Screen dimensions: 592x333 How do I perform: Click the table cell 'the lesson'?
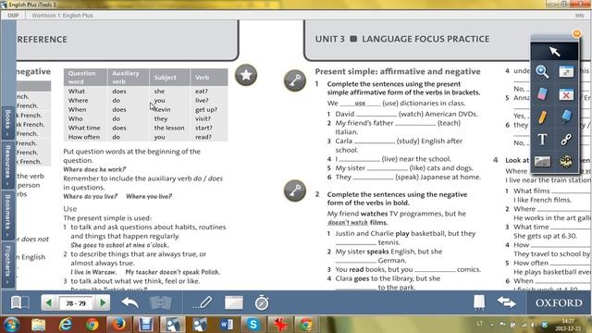(x=169, y=128)
